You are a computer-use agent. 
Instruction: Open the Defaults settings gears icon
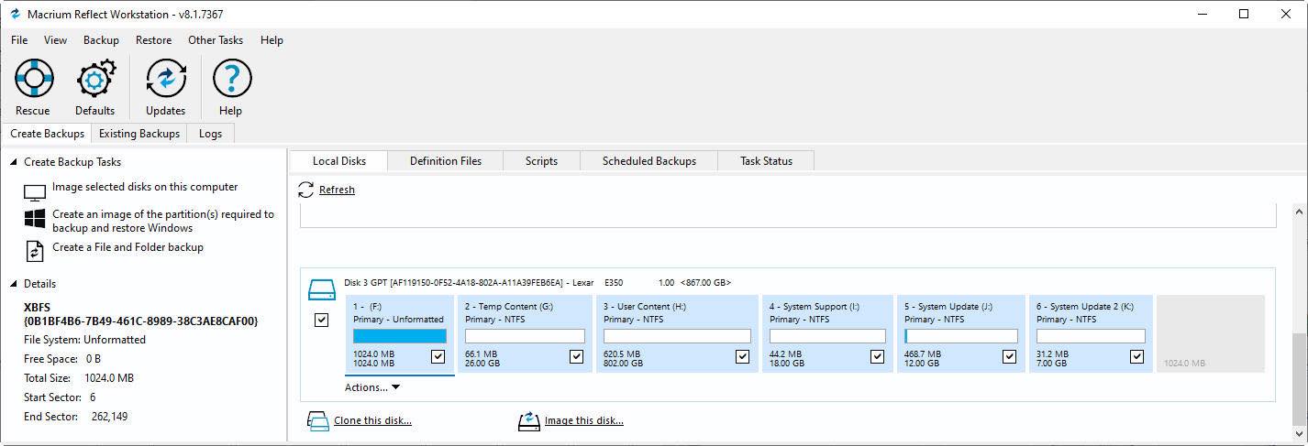point(95,79)
